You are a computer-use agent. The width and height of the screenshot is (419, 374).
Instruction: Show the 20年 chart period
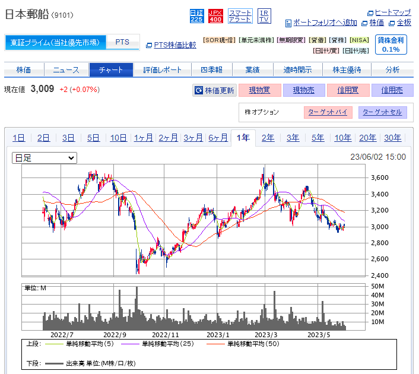coord(368,138)
